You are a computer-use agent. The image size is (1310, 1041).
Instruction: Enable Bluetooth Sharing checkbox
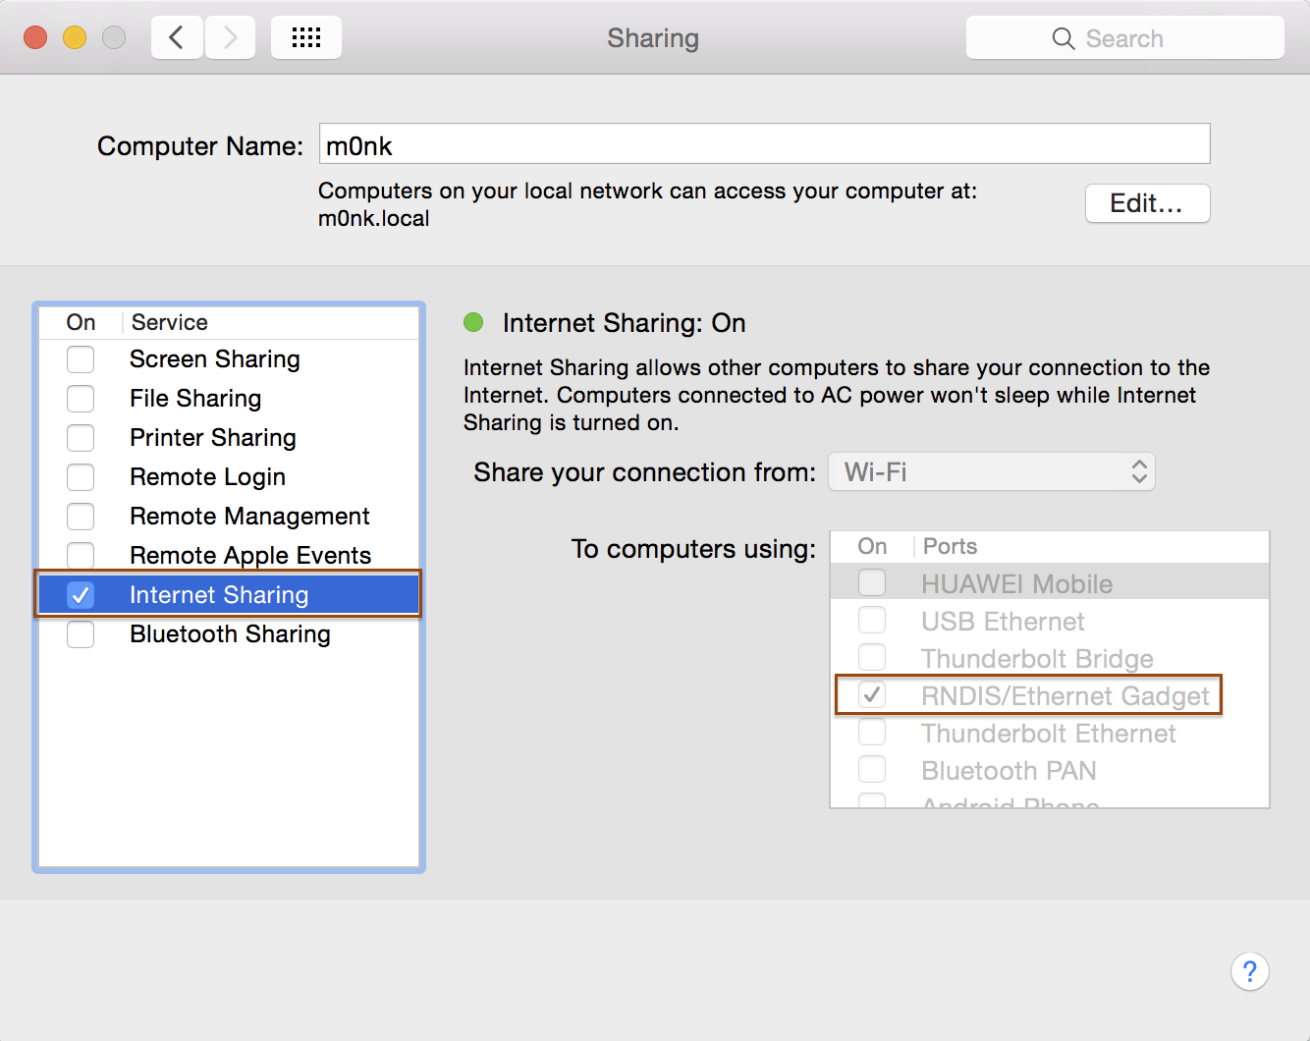[x=81, y=634]
